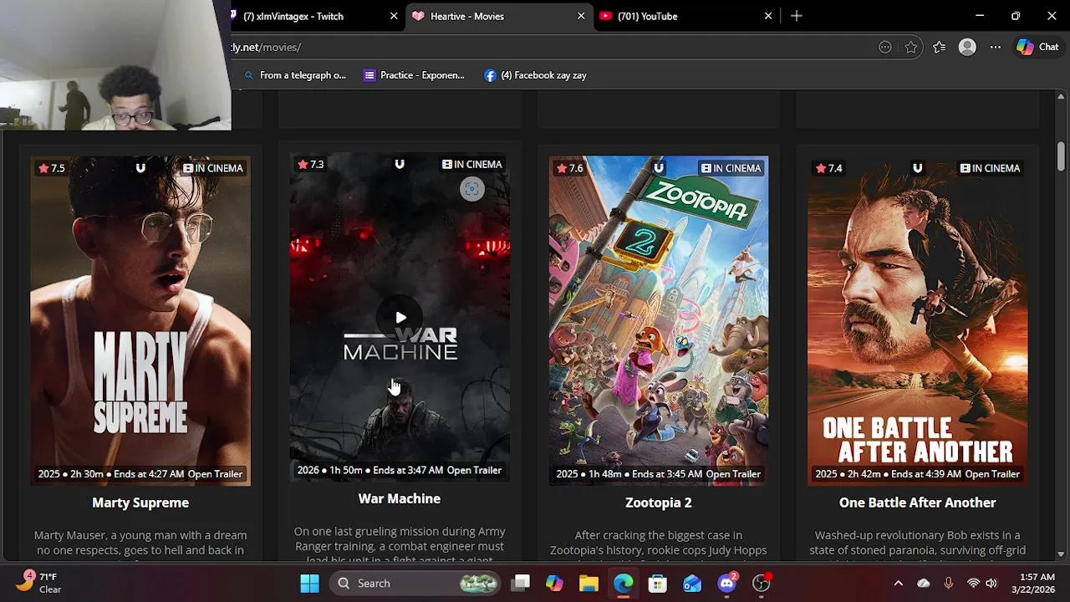Select the One Battle After Another poster
1070x602 pixels.
(918, 321)
